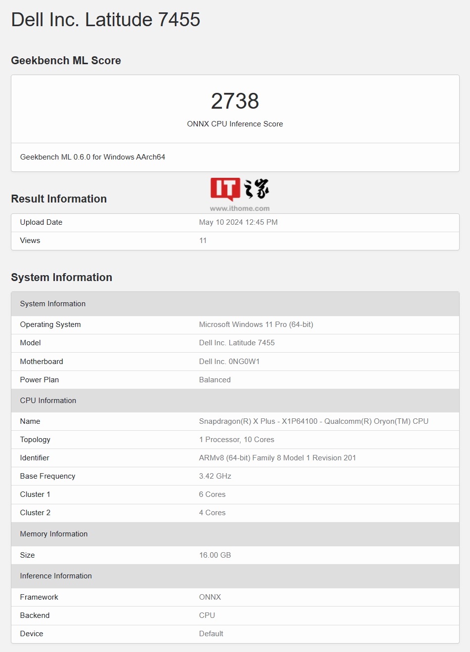The height and width of the screenshot is (652, 470).
Task: Click the 2738 score value
Action: [x=235, y=101]
